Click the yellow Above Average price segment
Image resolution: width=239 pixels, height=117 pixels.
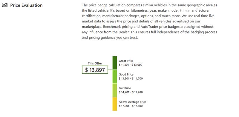pyautogui.click(x=115, y=104)
